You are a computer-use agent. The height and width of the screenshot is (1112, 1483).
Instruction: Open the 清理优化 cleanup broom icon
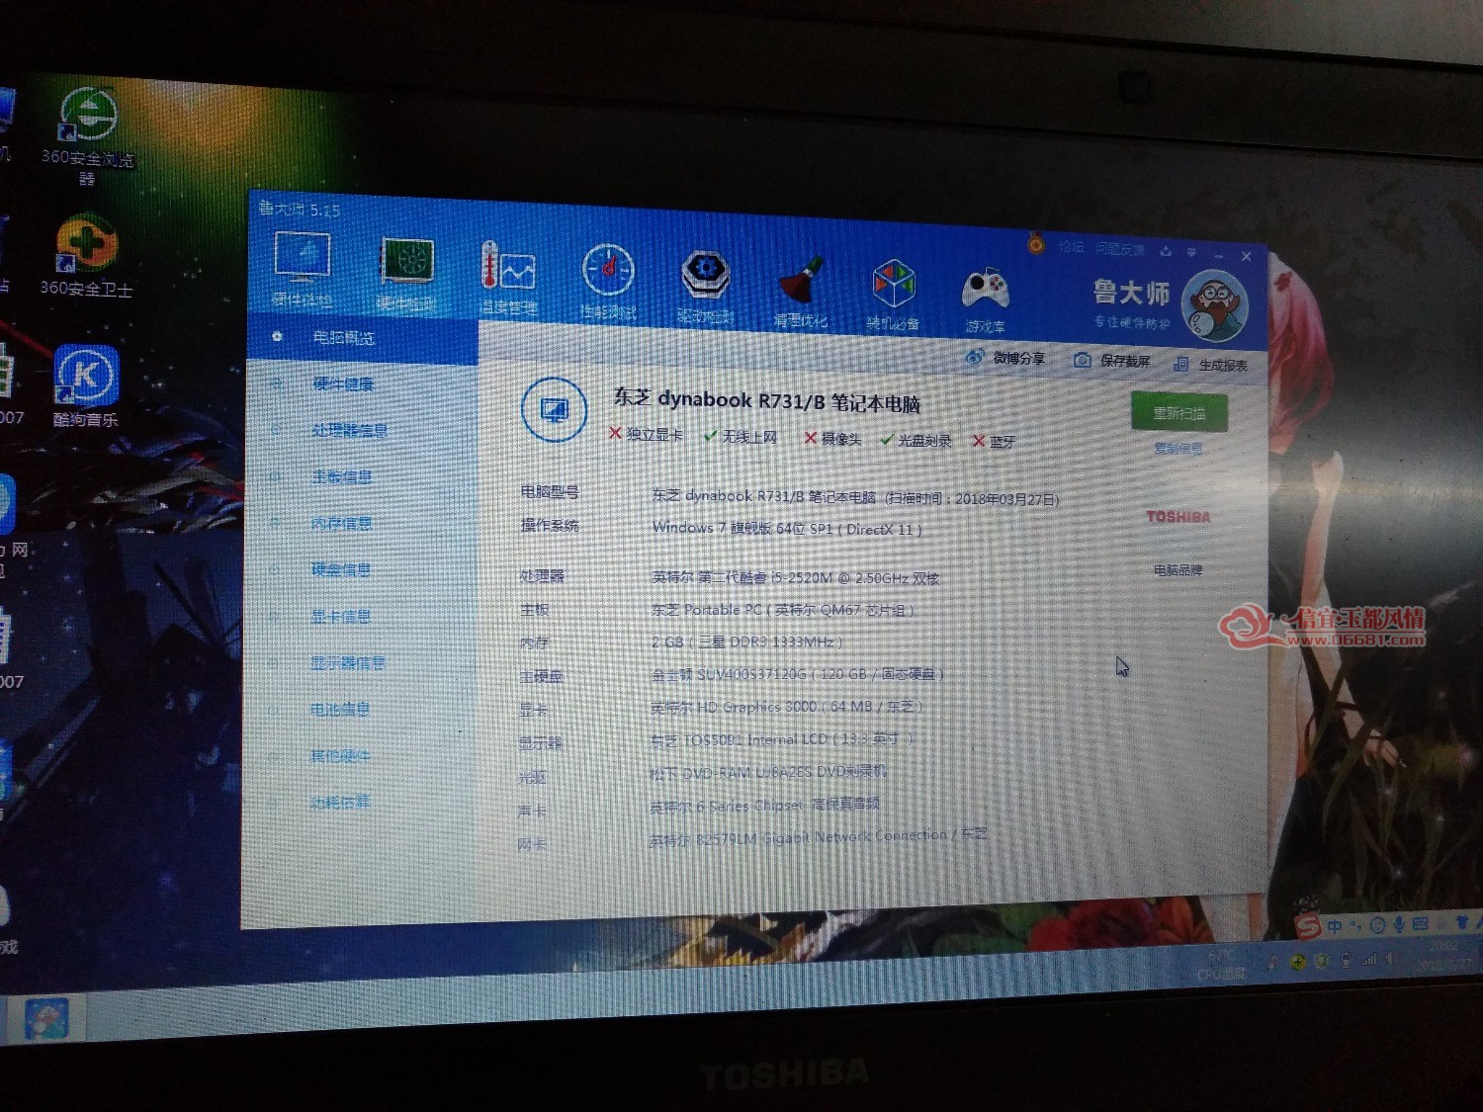point(801,292)
